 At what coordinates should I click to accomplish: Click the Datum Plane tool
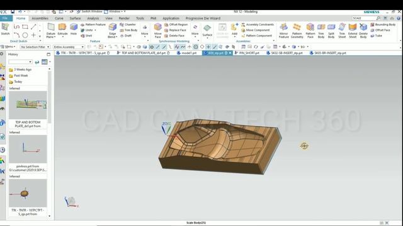pyautogui.click(x=50, y=31)
